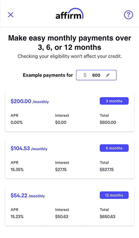The height and width of the screenshot is (238, 139).
Task: Edit the 600 example amount field
Action: click(96, 75)
